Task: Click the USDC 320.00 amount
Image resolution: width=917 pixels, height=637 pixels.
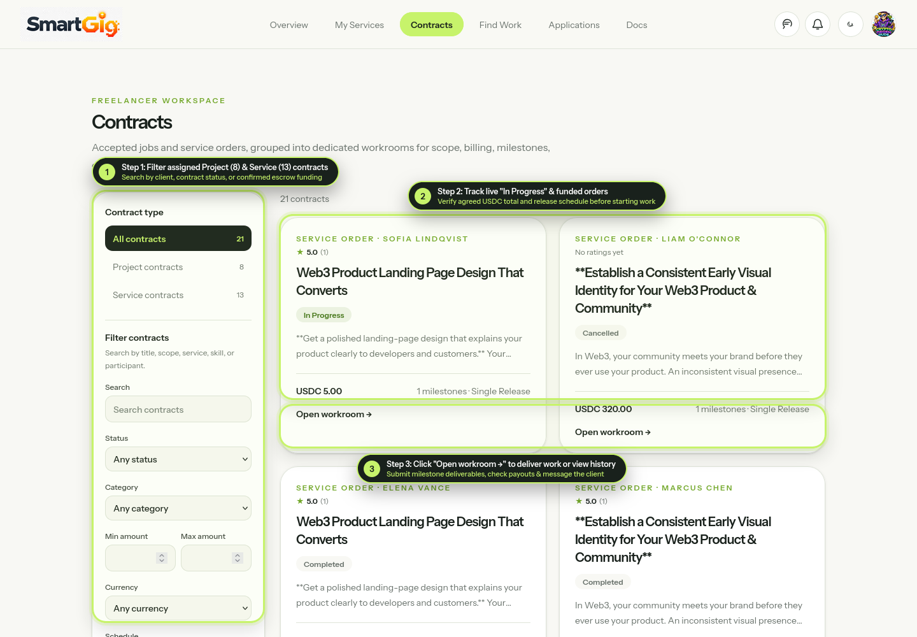Action: coord(604,409)
